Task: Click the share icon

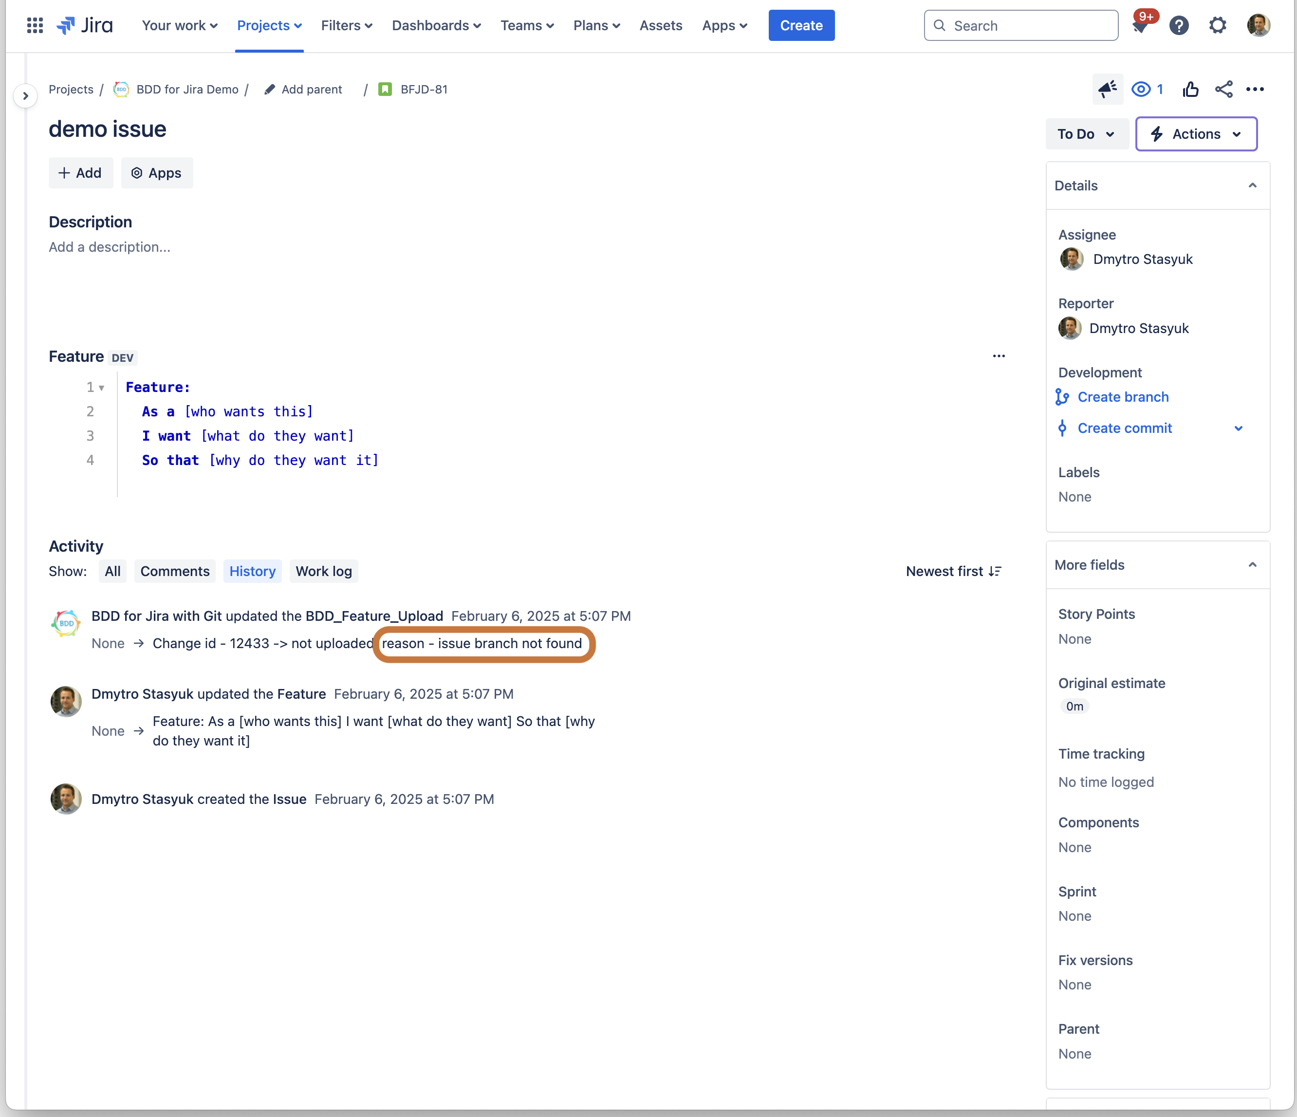Action: coord(1224,90)
